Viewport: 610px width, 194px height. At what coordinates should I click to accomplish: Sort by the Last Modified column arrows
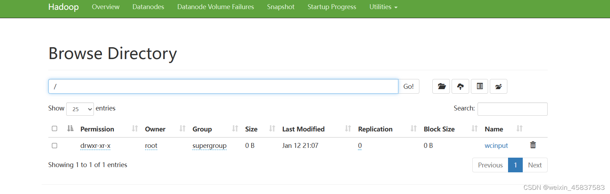coord(348,129)
